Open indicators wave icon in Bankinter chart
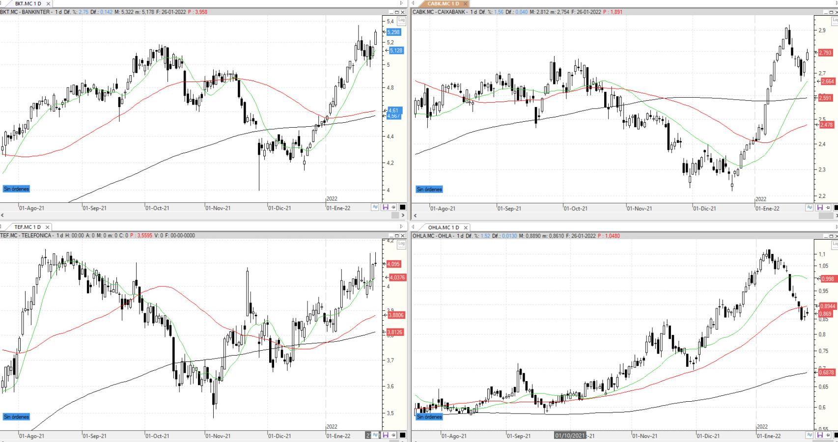This screenshot has height=442, width=838. (x=375, y=207)
